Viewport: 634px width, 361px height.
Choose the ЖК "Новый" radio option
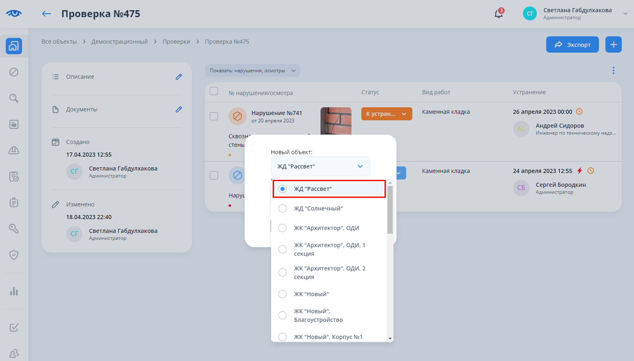tap(283, 294)
